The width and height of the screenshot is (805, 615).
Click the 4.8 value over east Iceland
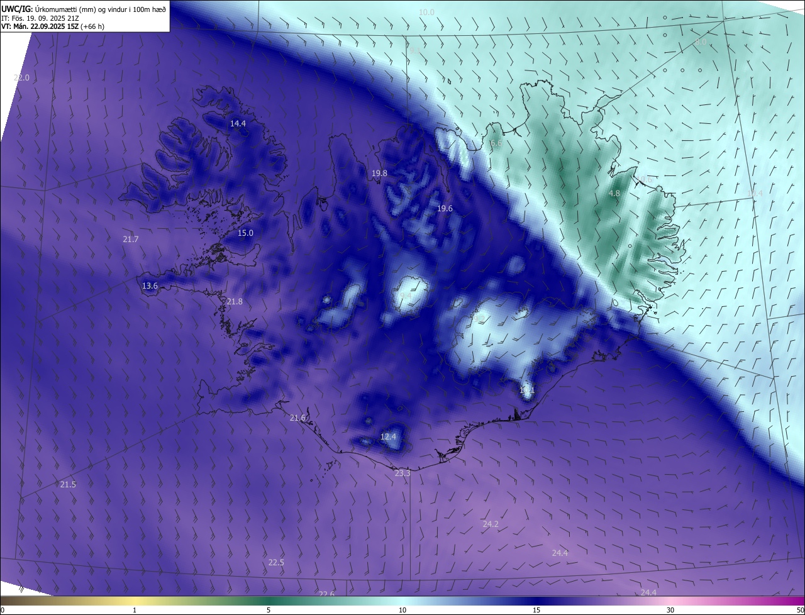pyautogui.click(x=614, y=194)
